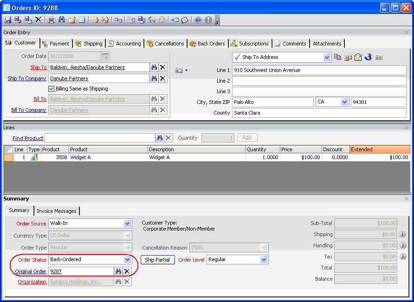
Task: Click the binoculars Find toolbar icon
Action: pyautogui.click(x=62, y=20)
